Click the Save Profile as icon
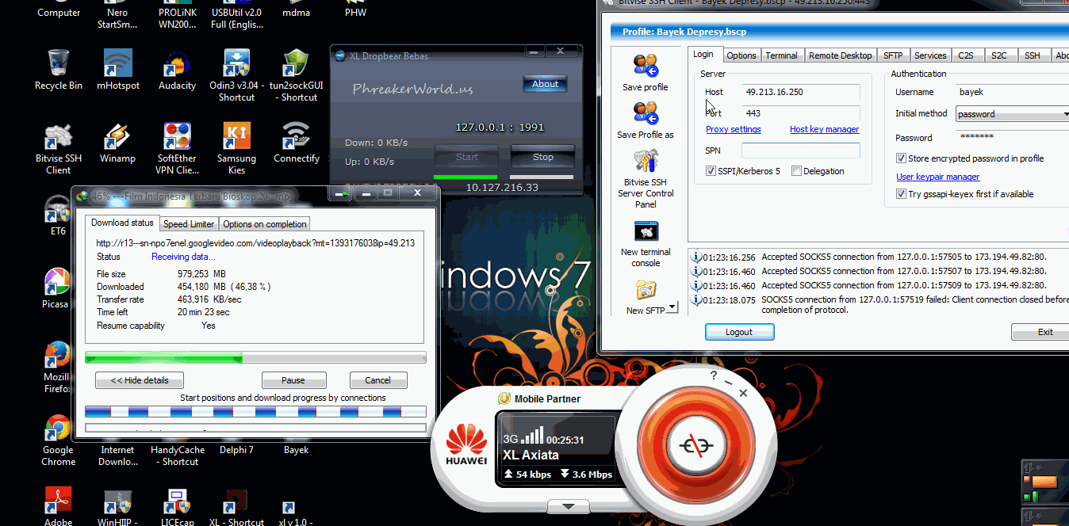Image resolution: width=1069 pixels, height=526 pixels. [x=645, y=120]
